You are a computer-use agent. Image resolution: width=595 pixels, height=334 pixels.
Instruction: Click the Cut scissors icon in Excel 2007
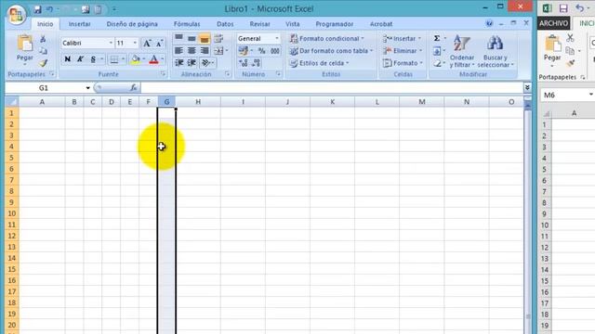pos(43,39)
